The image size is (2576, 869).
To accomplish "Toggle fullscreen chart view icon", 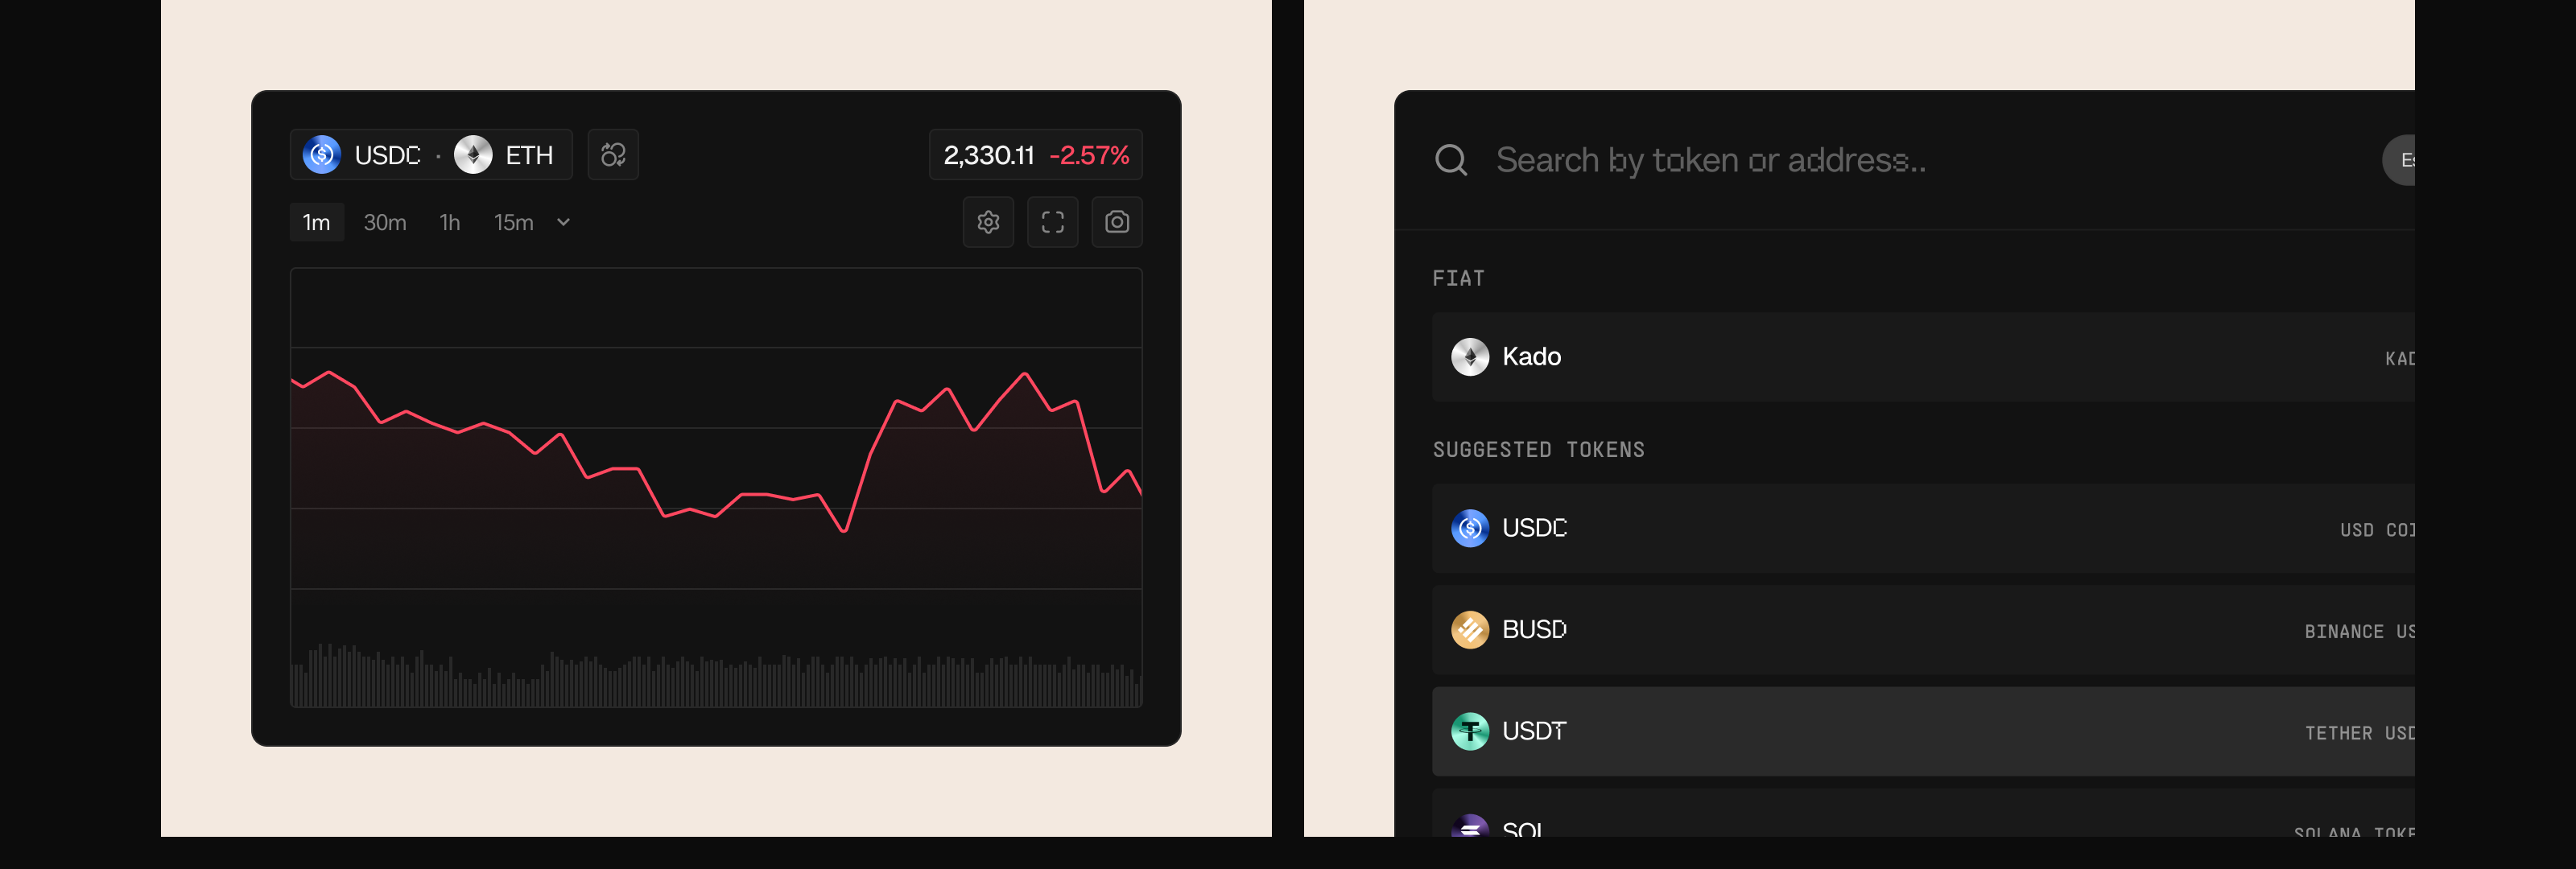I will 1052,222.
